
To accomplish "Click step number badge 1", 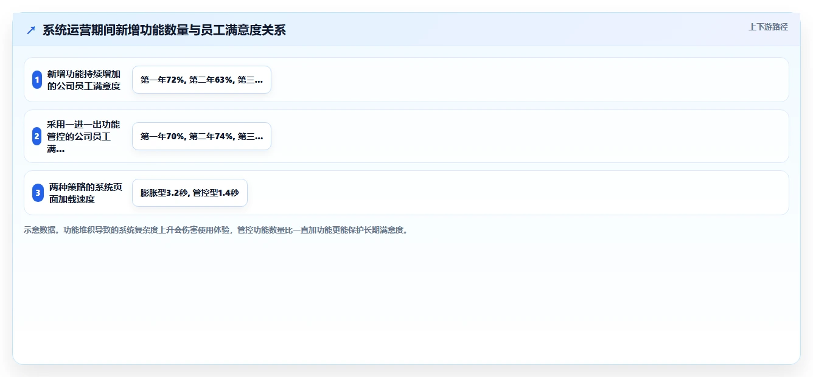I will click(37, 80).
